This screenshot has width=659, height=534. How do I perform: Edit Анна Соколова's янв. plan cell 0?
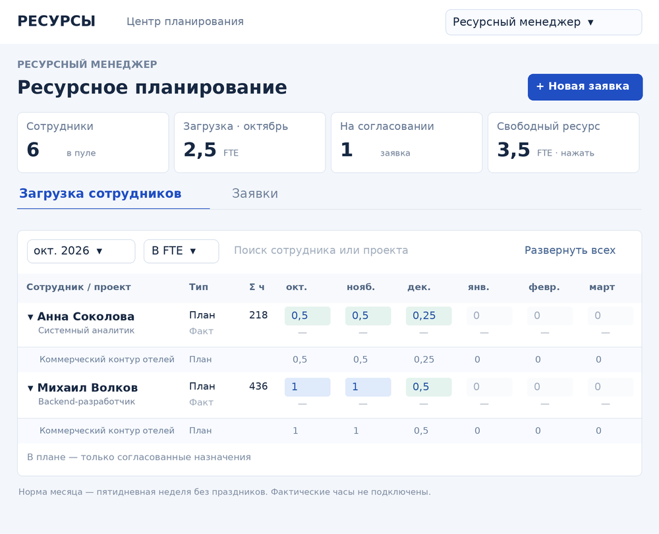(489, 316)
